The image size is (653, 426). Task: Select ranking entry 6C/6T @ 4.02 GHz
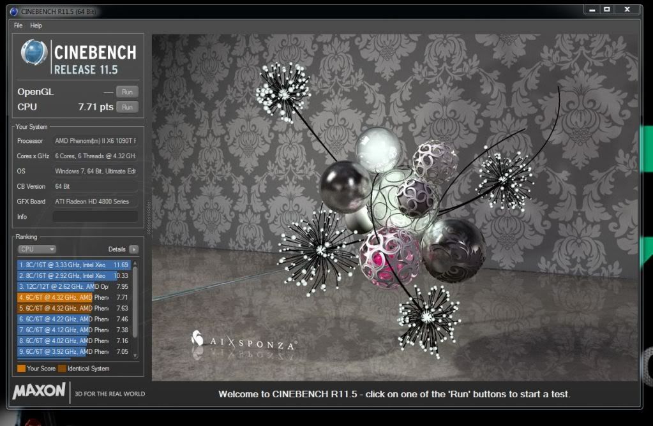coord(74,341)
